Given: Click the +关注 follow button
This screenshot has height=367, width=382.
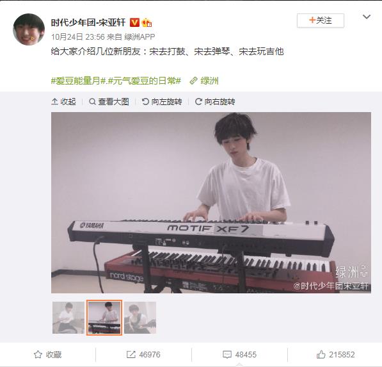Looking at the screenshot, I should click(321, 20).
